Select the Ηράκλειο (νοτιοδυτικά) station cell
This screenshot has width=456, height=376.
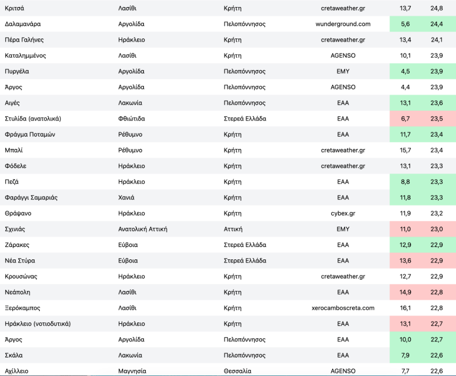coord(38,324)
